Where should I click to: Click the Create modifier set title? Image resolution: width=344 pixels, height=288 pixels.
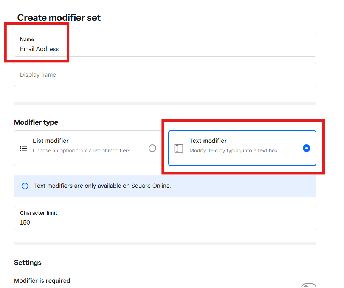click(59, 17)
